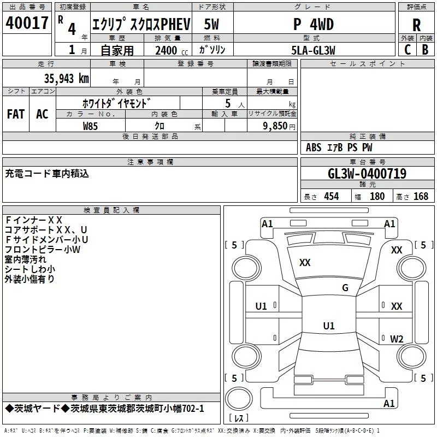Click the interior color クロ
The image size is (437, 437).
pos(160,126)
